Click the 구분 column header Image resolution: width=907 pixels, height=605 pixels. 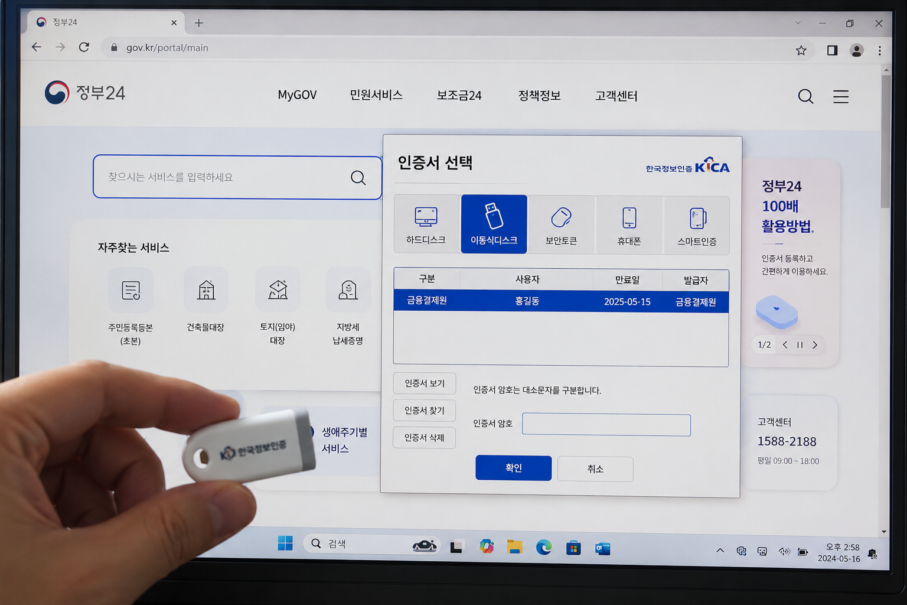coord(427,279)
